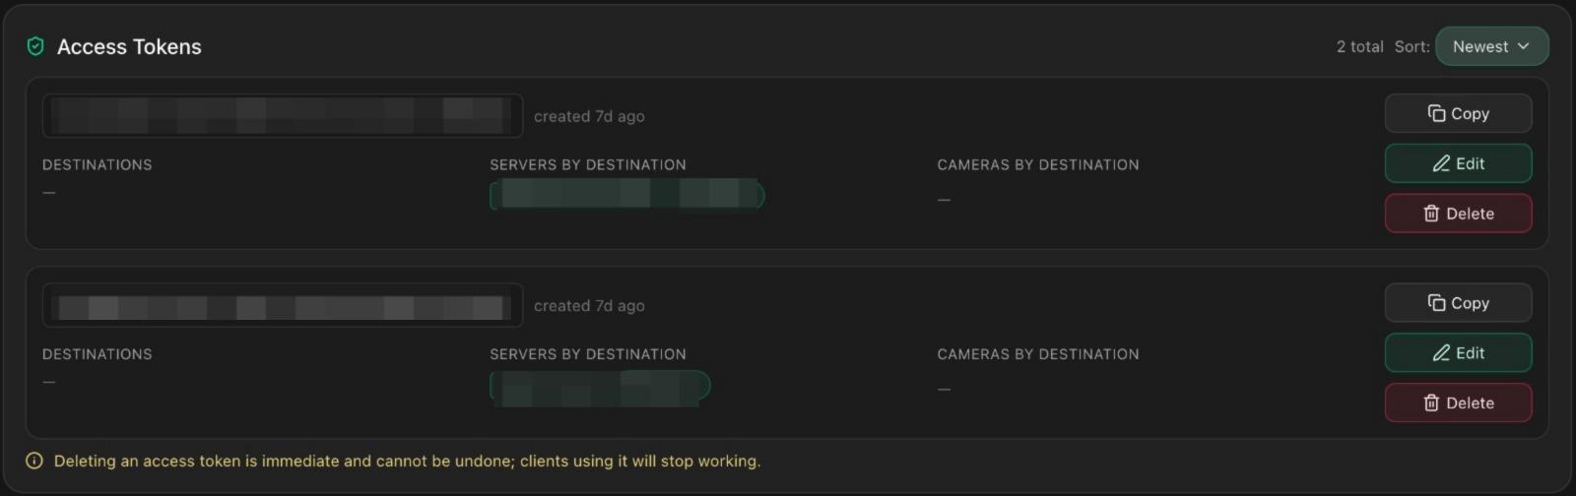Delete the second access token
The image size is (1576, 496).
pyautogui.click(x=1458, y=403)
